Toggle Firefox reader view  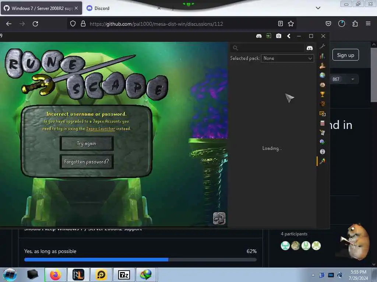[x=280, y=23]
